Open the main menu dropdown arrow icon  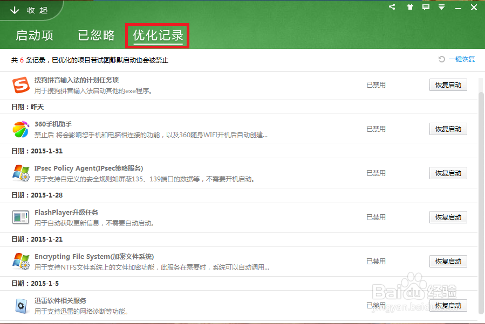pyautogui.click(x=442, y=7)
